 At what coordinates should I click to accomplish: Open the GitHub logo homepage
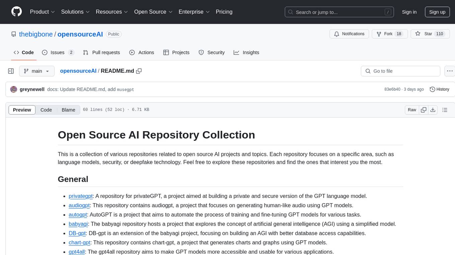coord(16,12)
